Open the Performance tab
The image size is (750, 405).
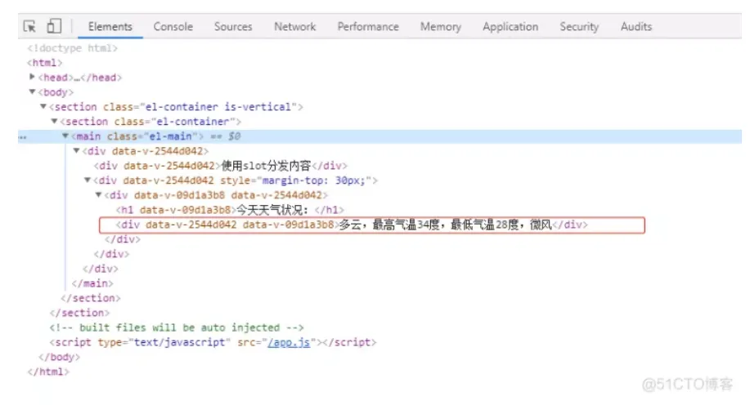(368, 27)
